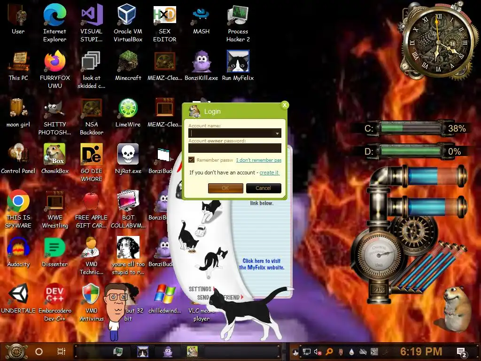Open ChomikBox desktop icon
Screen dimensions: 481x361
point(55,155)
